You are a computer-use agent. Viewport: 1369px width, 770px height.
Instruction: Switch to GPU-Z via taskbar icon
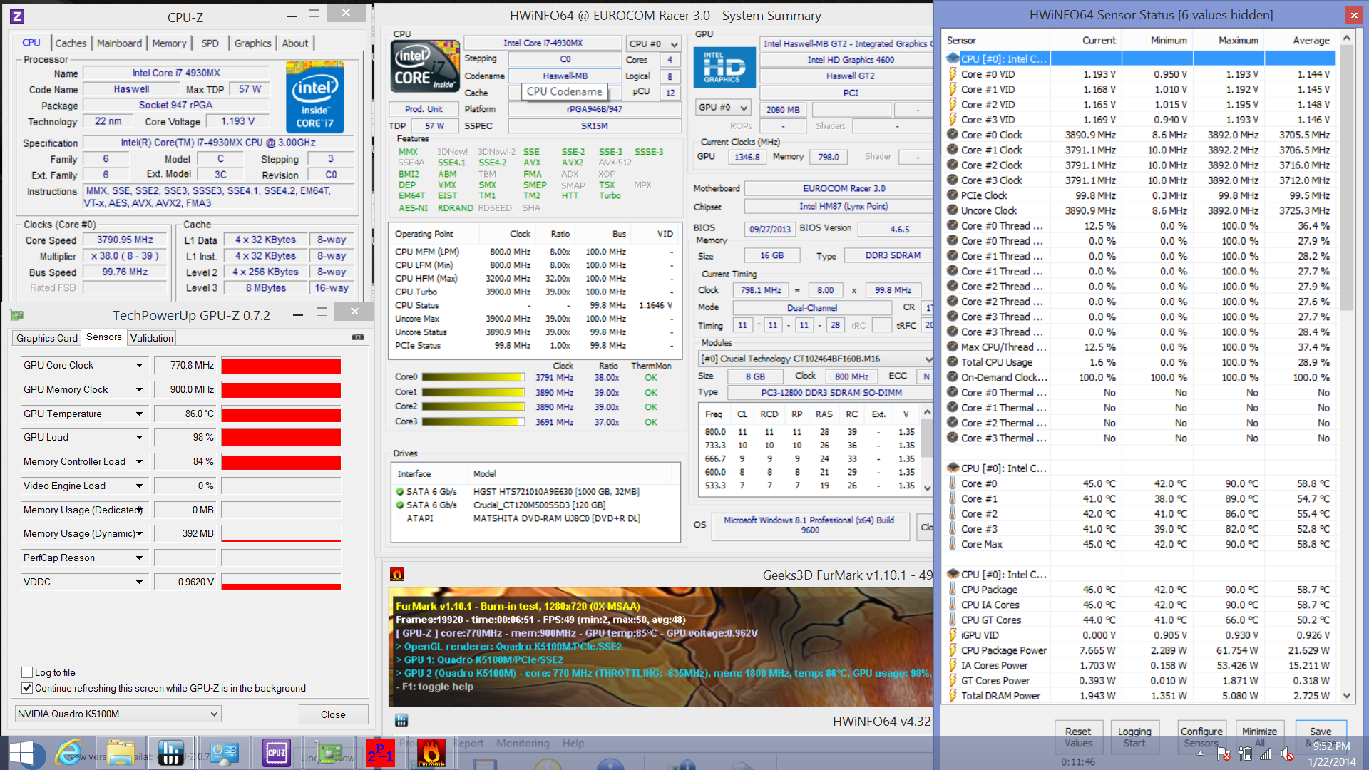[x=329, y=753]
